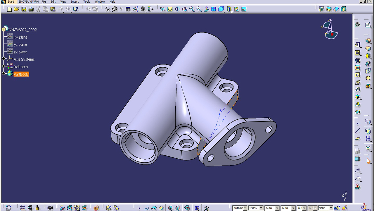Click the Normal View icon
The height and width of the screenshot is (211, 374).
(x=207, y=9)
